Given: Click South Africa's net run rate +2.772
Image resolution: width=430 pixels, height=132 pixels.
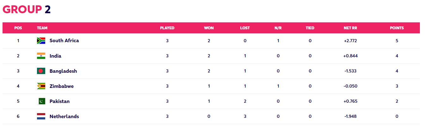Looking at the screenshot, I should [x=350, y=41].
